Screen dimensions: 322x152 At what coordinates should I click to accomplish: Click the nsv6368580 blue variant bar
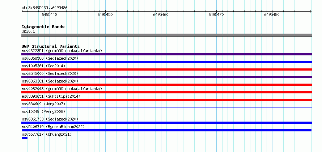point(166,62)
